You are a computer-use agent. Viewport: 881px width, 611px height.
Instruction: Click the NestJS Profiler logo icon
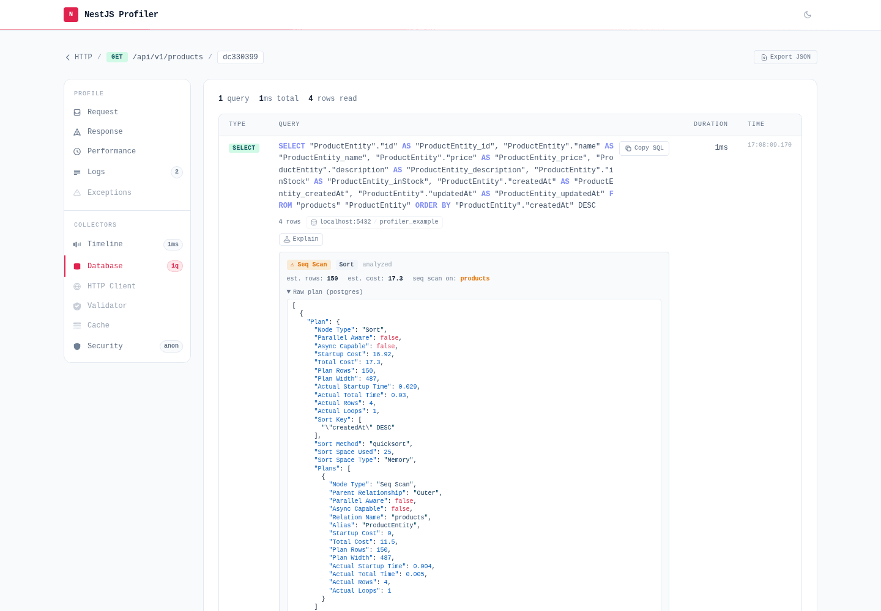click(x=71, y=15)
